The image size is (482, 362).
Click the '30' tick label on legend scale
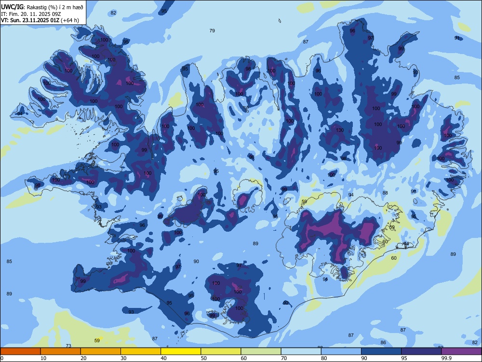pyautogui.click(x=123, y=358)
